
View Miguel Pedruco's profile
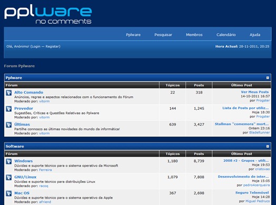pyautogui.click(x=258, y=201)
